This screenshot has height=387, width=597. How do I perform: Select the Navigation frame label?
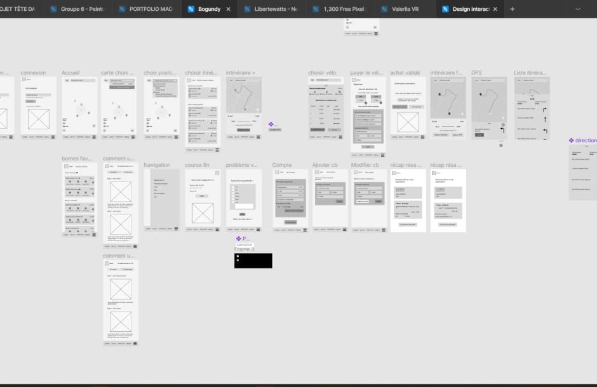pyautogui.click(x=157, y=165)
